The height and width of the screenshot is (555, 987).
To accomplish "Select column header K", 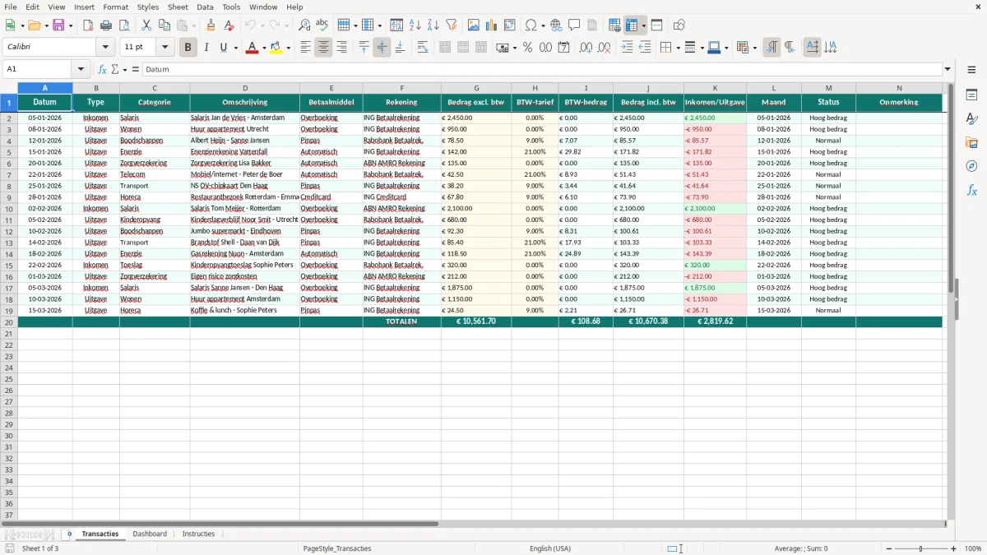I will (715, 88).
